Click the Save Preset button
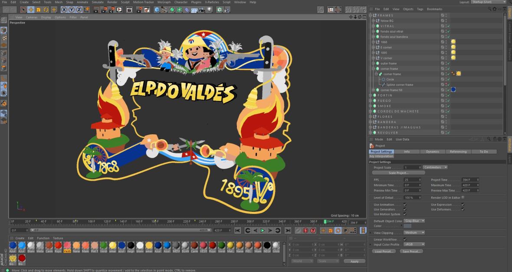512x272 pixels. point(410,251)
